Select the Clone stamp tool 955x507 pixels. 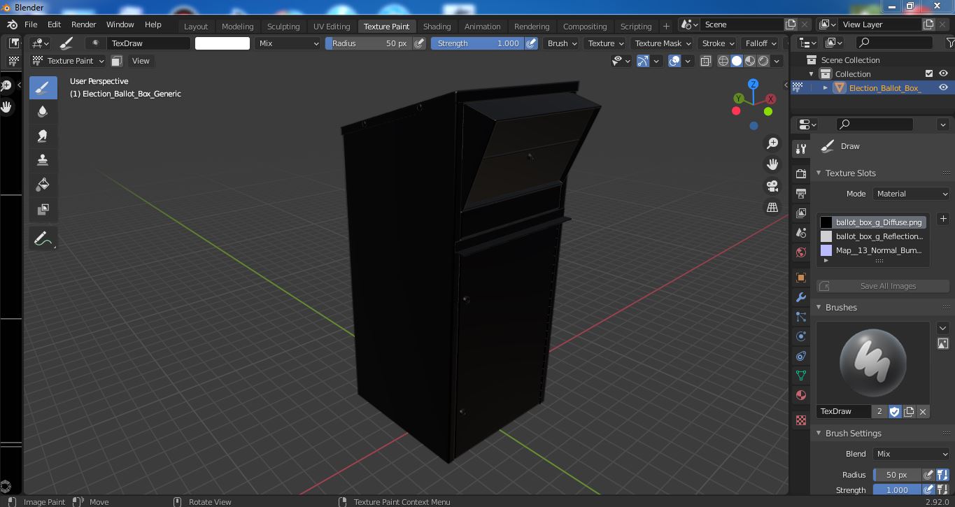coord(43,160)
